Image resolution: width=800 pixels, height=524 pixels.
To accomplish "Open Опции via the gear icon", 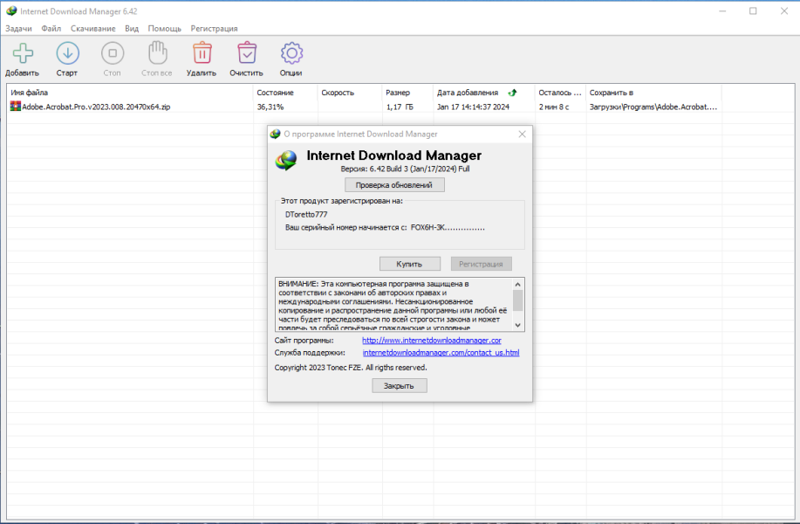I will tap(291, 53).
